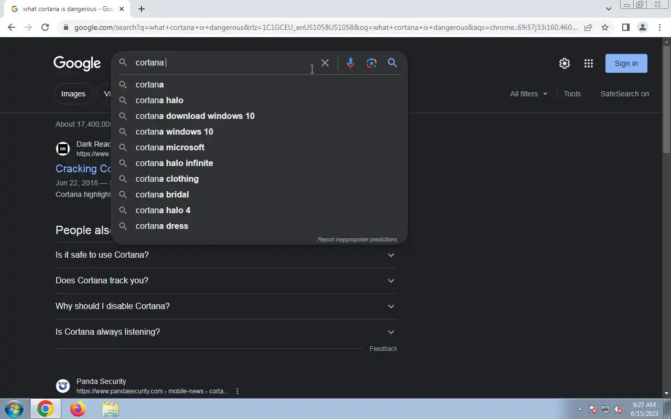Select suggestion 'cortana bridal'
The height and width of the screenshot is (419, 671).
(259, 194)
